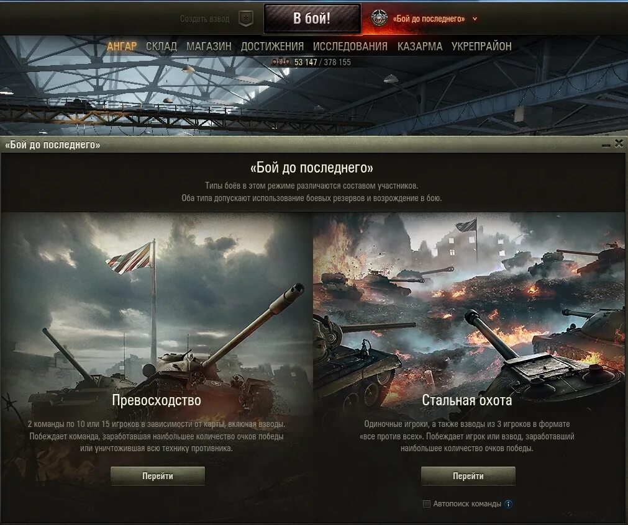Close the «Бой до последнего» window
Image resolution: width=628 pixels, height=525 pixels.
[x=619, y=143]
